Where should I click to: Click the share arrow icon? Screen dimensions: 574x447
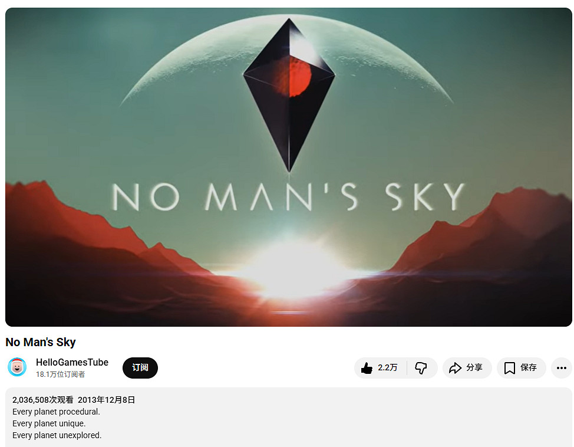[455, 368]
